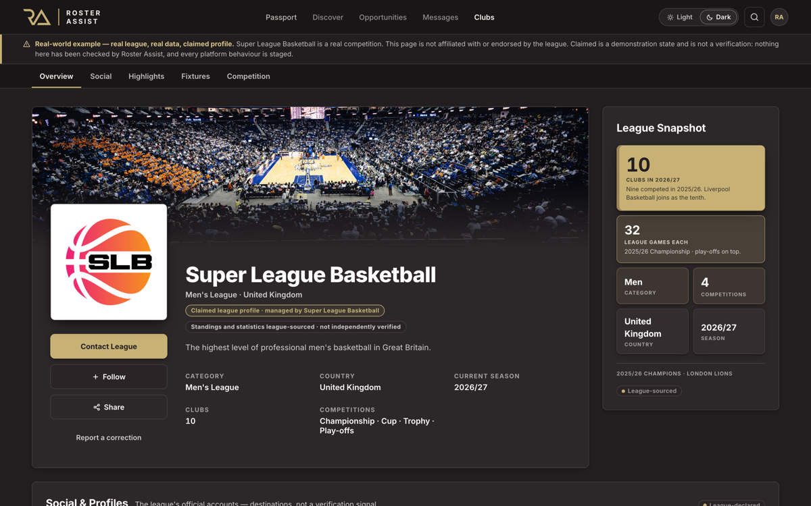Image resolution: width=811 pixels, height=506 pixels.
Task: Click 'Men's League · United Kingdom' subtitle
Action: click(244, 295)
